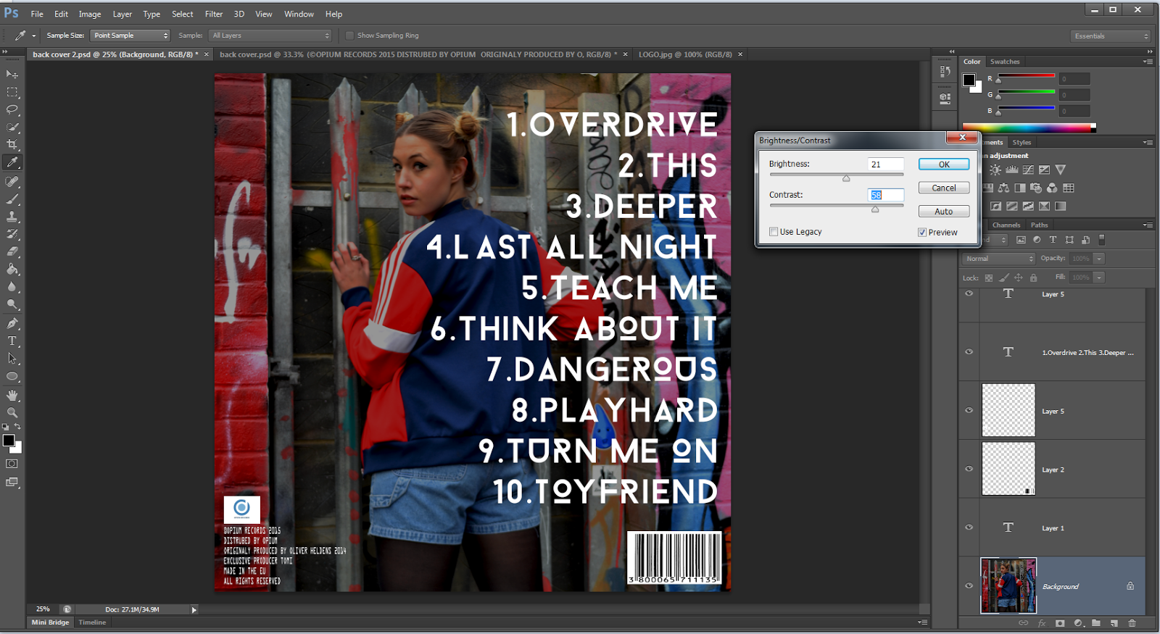Screen dimensions: 1160x634
Task: Open the Layers panel options menu
Action: (x=1148, y=225)
